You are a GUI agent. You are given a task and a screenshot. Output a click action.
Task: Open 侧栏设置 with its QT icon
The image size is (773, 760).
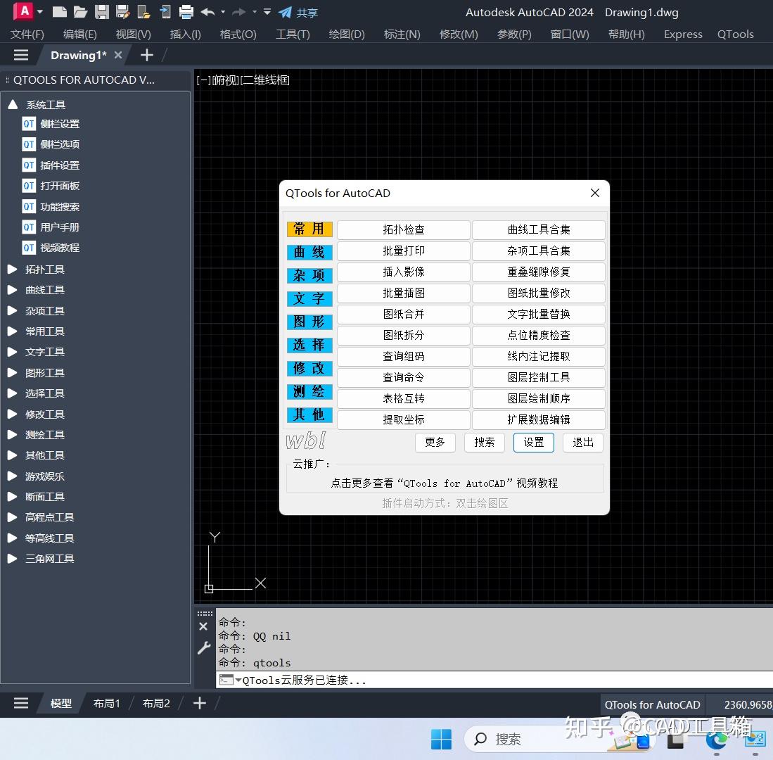coord(30,124)
